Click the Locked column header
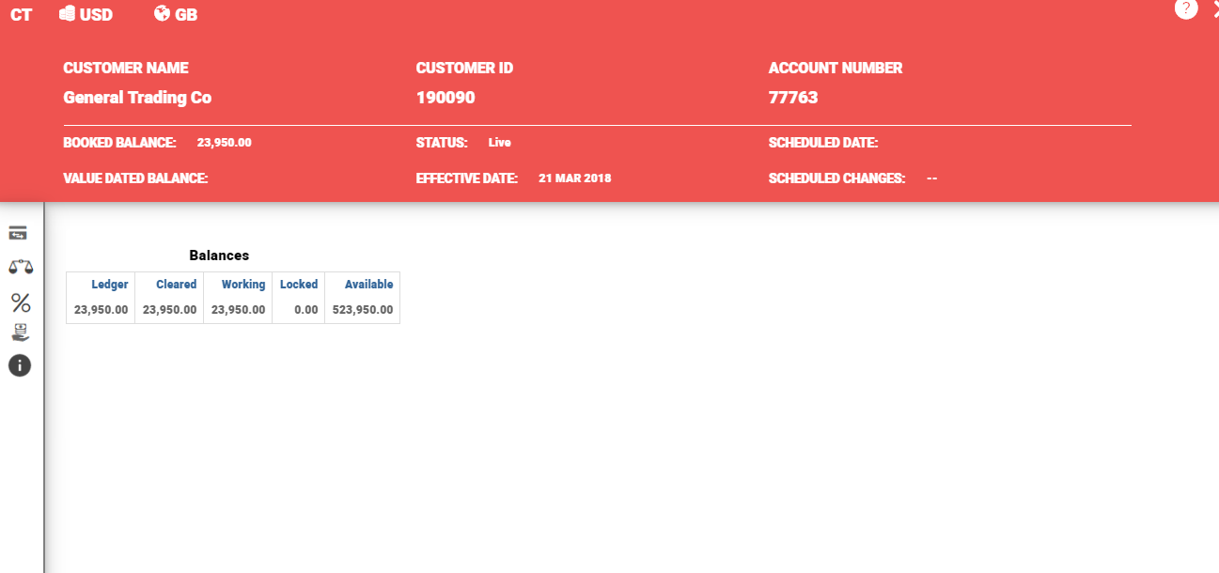Screen dimensions: 1219x573 point(299,285)
